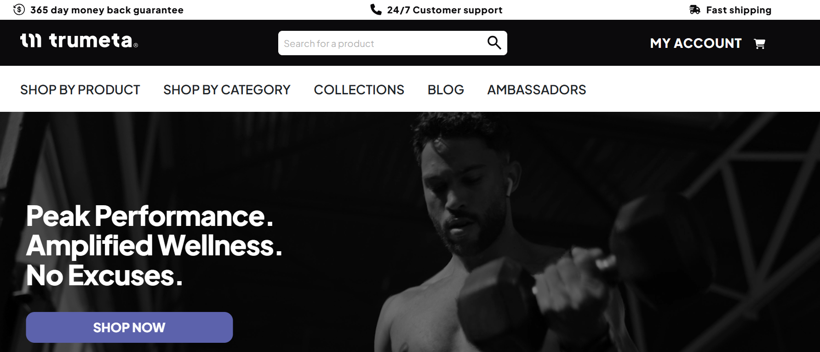This screenshot has height=352, width=820.
Task: Open the COLLECTIONS menu
Action: point(359,90)
